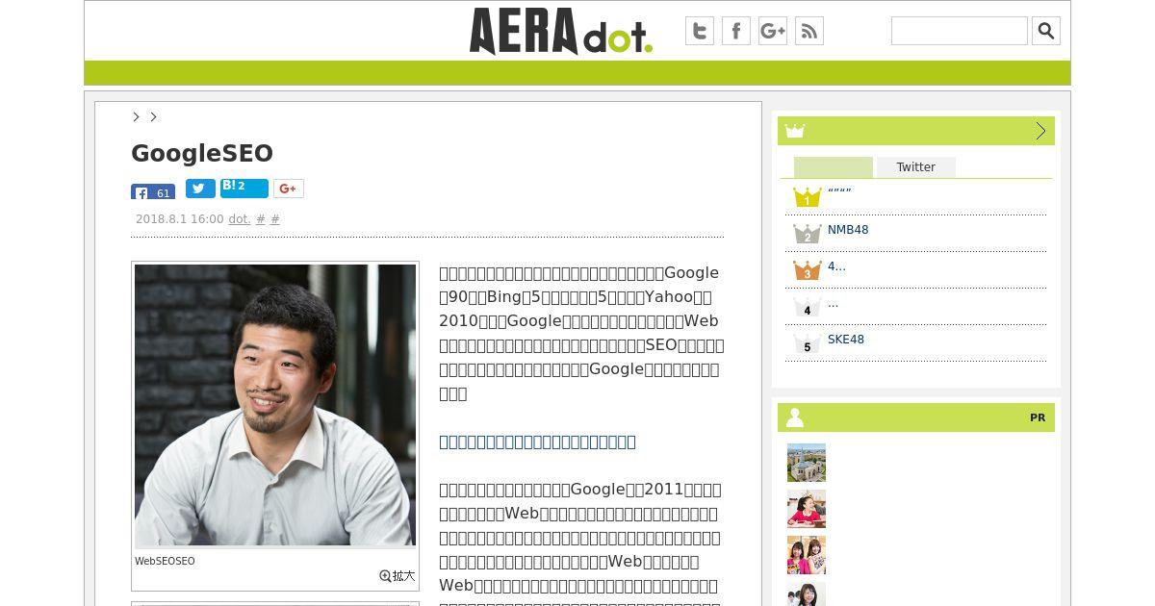This screenshot has height=606, width=1155.
Task: Open the portrait photo of the man
Action: pyautogui.click(x=275, y=405)
